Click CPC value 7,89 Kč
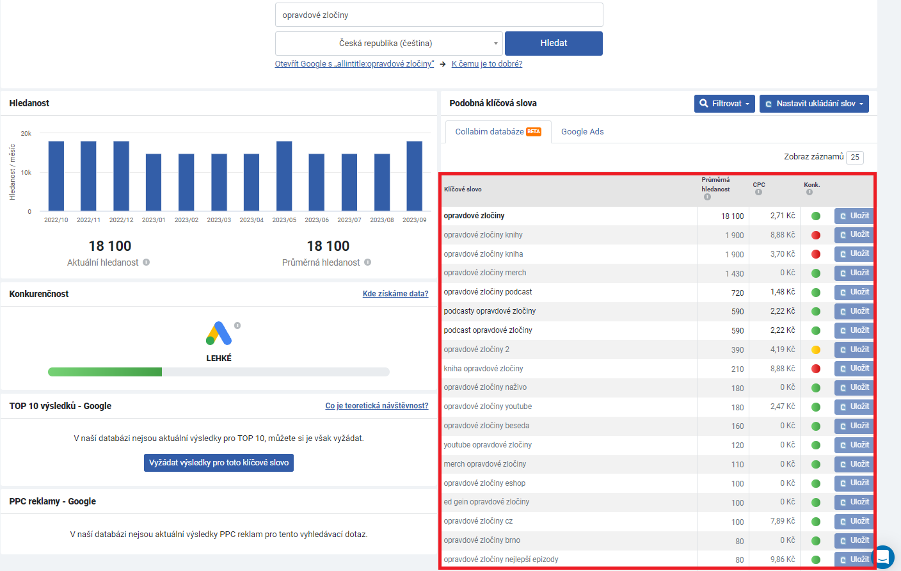Viewport: 901px width, 571px height. [x=783, y=521]
